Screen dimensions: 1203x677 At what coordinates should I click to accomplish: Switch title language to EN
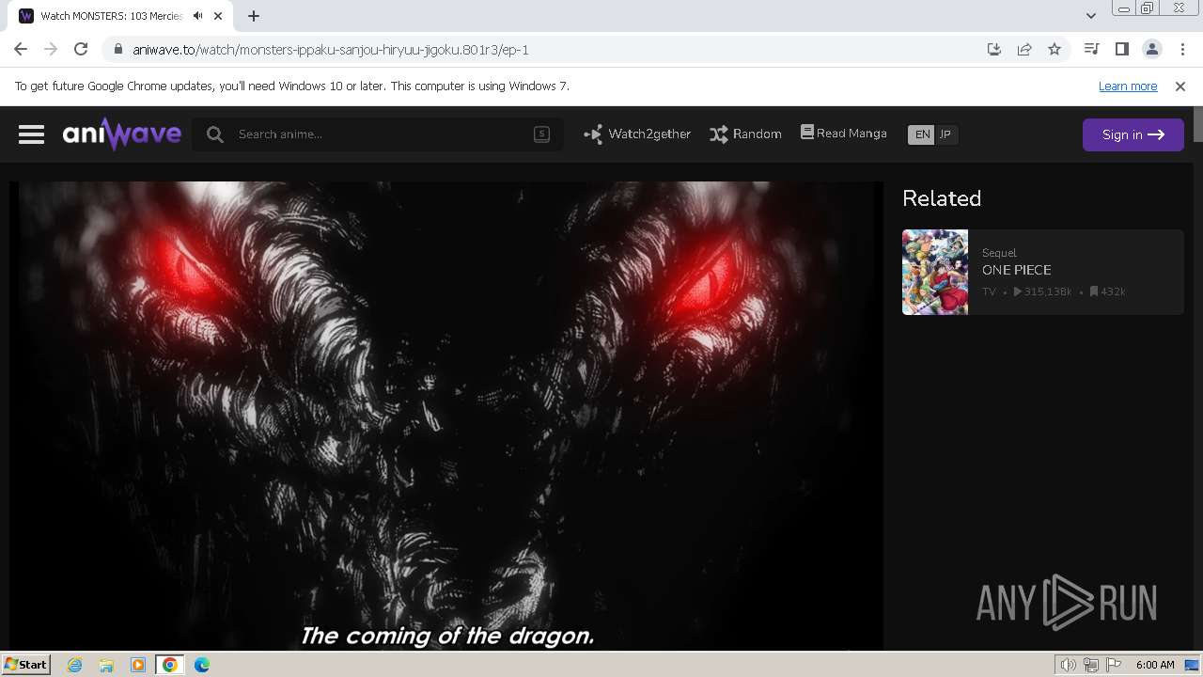coord(922,134)
